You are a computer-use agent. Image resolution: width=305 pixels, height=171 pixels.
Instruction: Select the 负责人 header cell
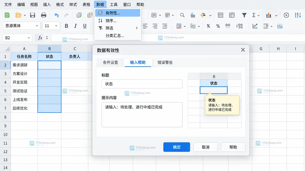(75, 57)
